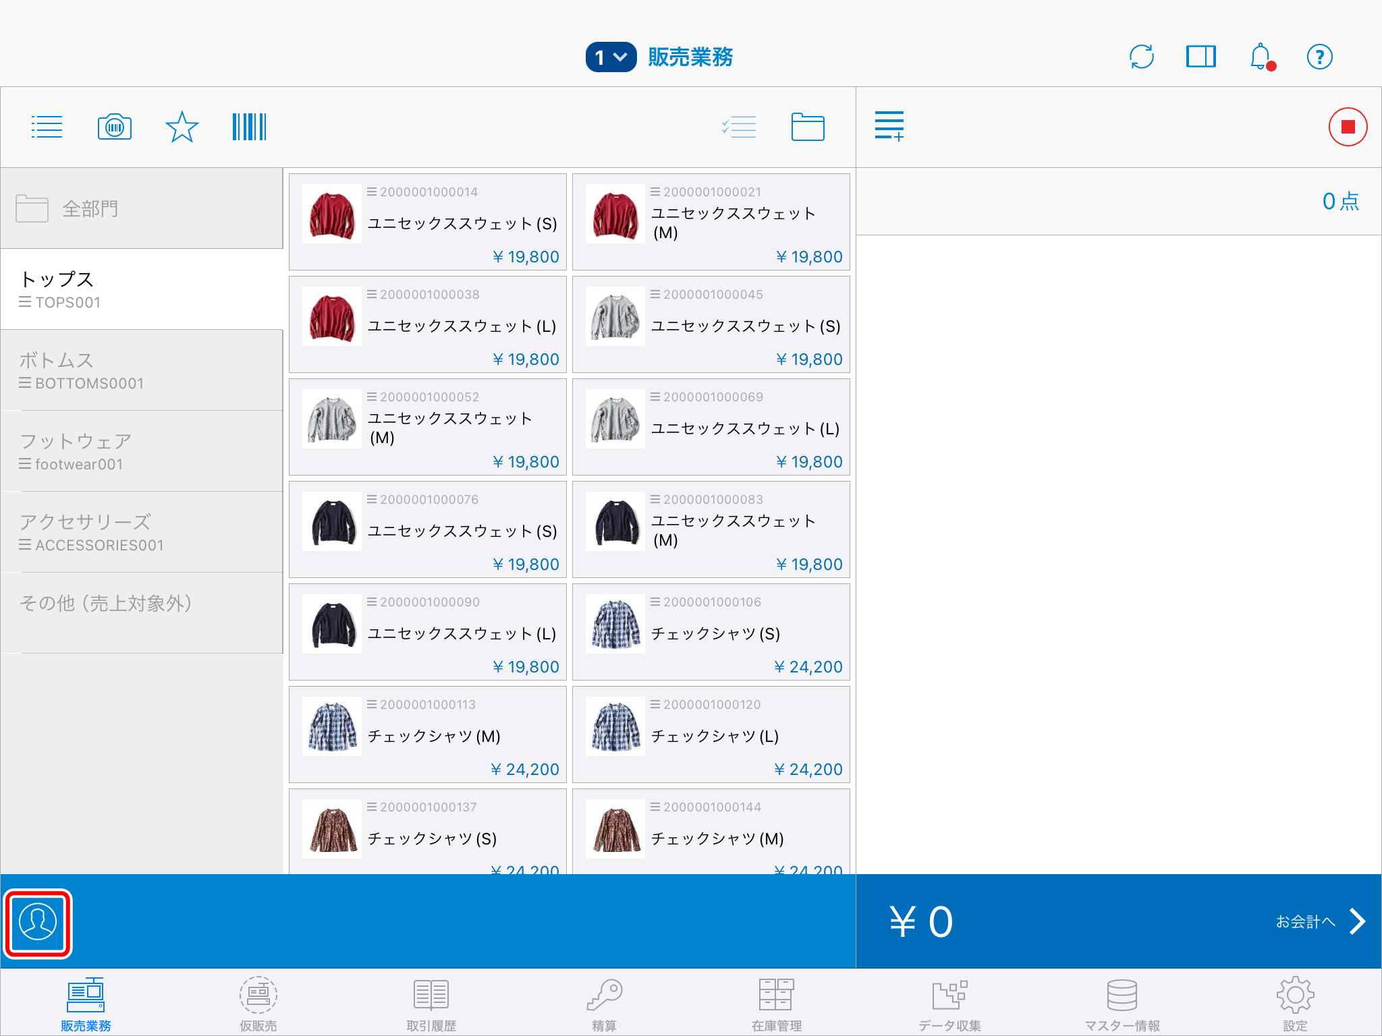Select 全部門 folder category
Image resolution: width=1382 pixels, height=1036 pixels.
click(142, 208)
